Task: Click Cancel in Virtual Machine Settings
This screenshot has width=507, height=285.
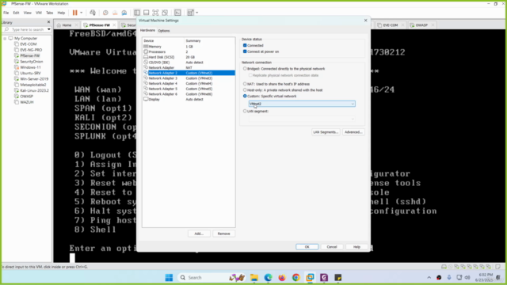Action: pos(332,246)
